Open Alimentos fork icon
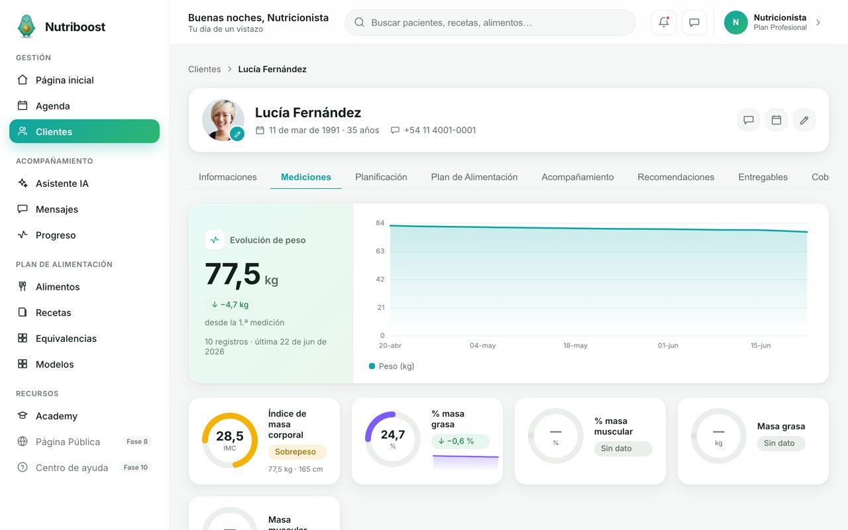Viewport: 848px width, 530px height. tap(23, 287)
